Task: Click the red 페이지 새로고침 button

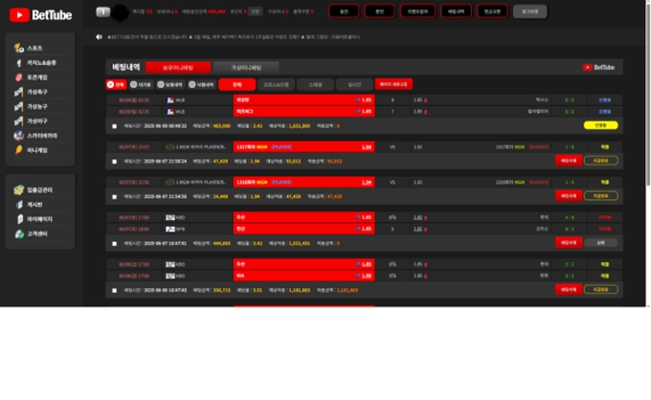Action: coord(393,84)
